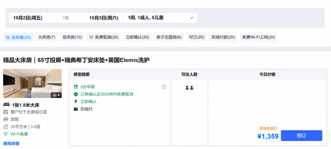The height and width of the screenshot is (149, 331).
Task: Open the 1间, 1成人, 0儿童 guest selector
Action: [x=160, y=18]
